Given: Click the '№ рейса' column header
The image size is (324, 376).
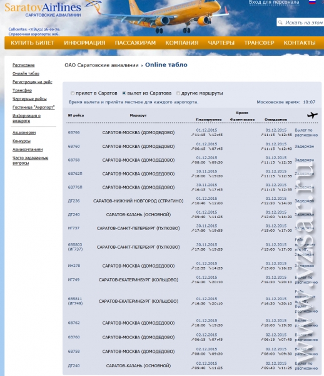Looking at the screenshot, I should tap(76, 115).
